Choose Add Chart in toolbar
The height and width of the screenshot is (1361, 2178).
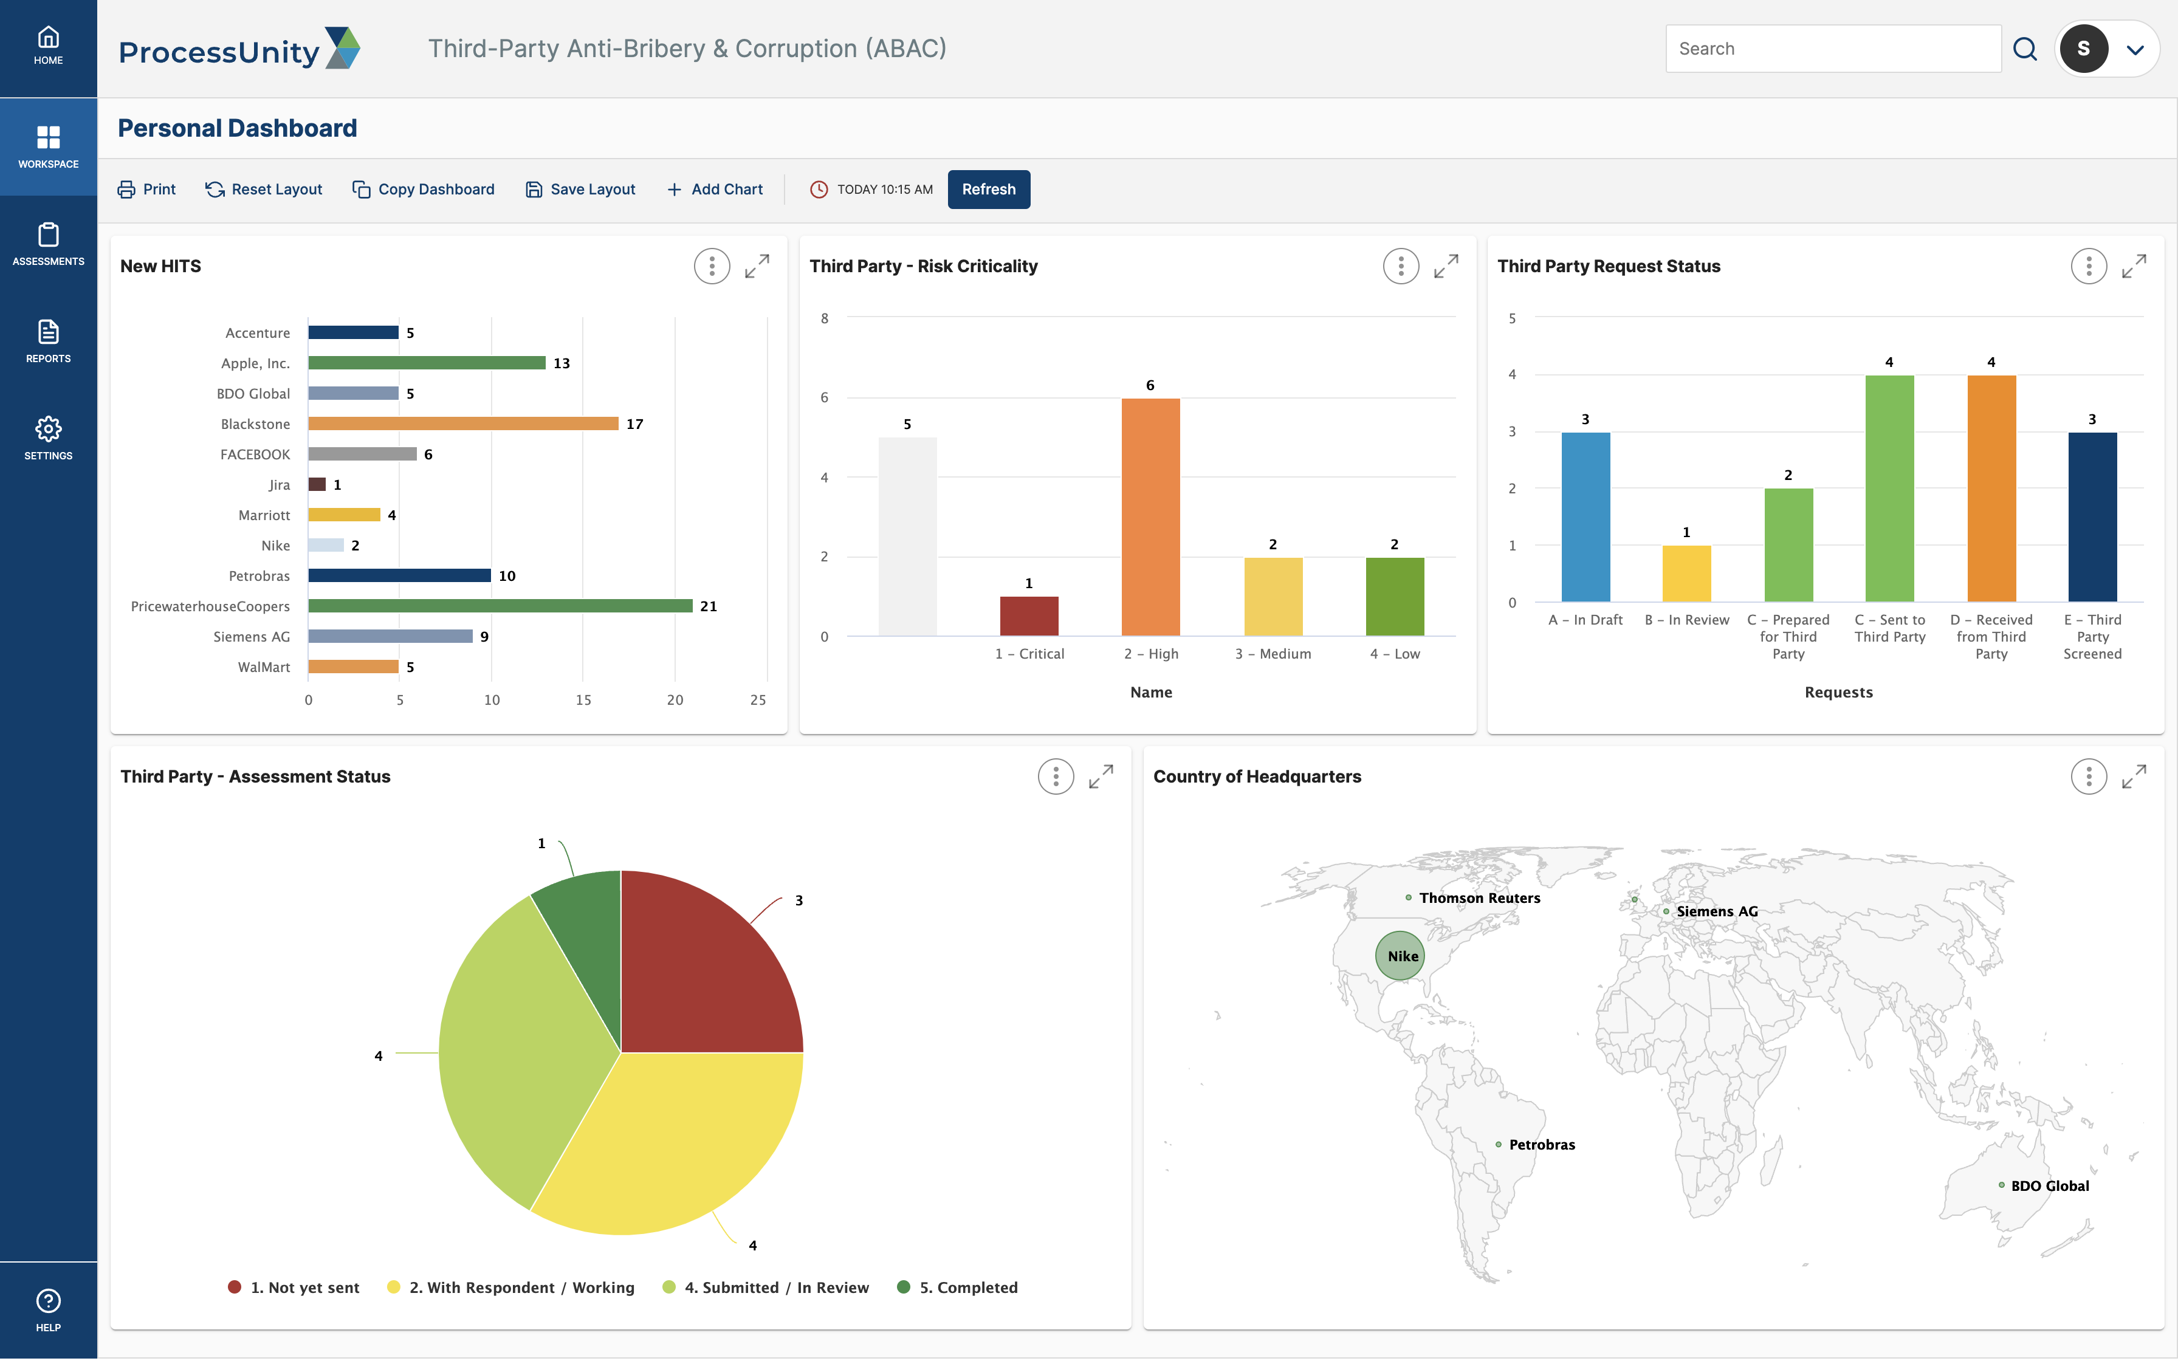point(715,189)
